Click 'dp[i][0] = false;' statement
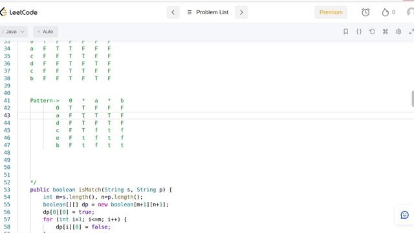Image resolution: width=414 pixels, height=233 pixels. pos(83,227)
